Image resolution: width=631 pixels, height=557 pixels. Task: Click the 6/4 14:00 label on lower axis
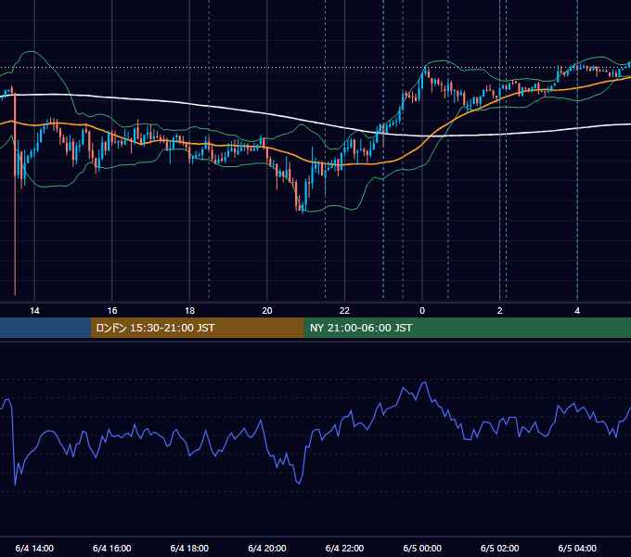pos(34,548)
